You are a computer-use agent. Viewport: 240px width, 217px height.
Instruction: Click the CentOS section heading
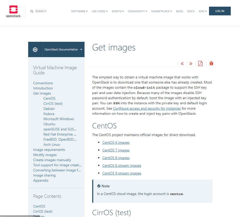pos(104,126)
